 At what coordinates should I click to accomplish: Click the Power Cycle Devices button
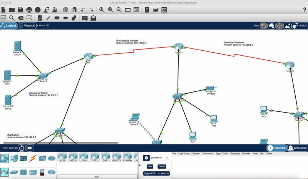coord(22,148)
